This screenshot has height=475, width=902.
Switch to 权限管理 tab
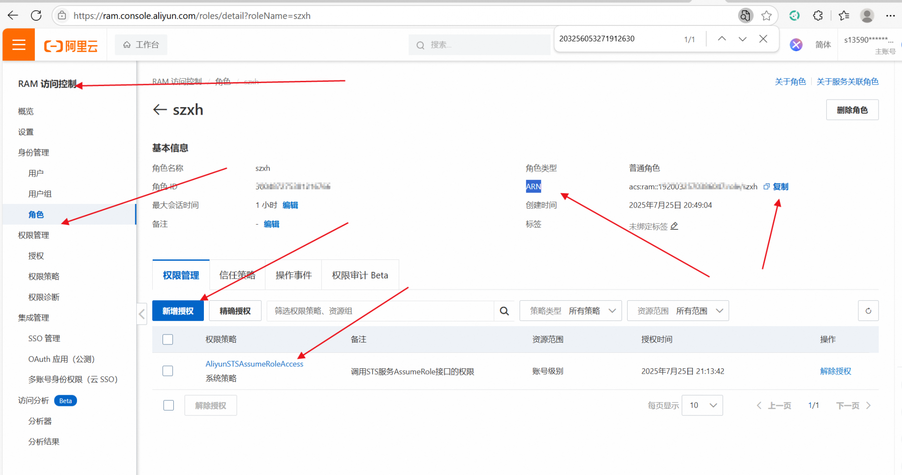[181, 275]
